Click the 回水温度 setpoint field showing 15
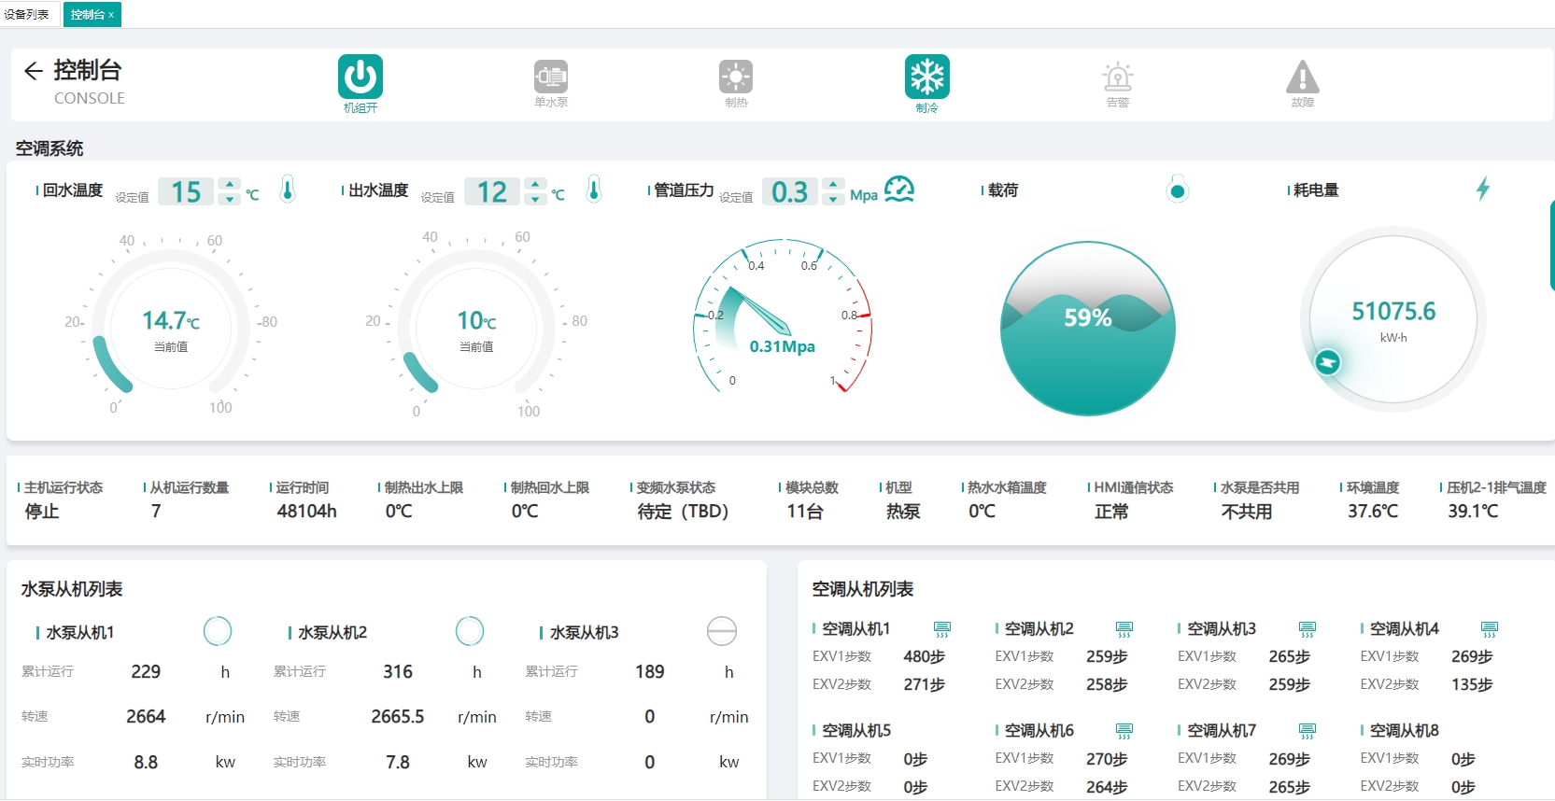1555x801 pixels. [187, 191]
